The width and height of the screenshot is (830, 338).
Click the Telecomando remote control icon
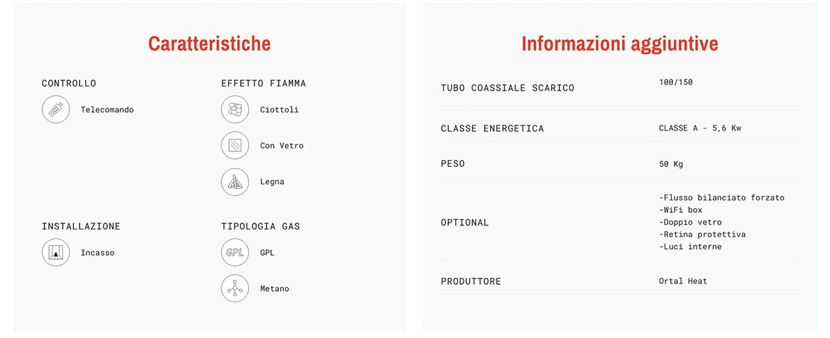(55, 110)
